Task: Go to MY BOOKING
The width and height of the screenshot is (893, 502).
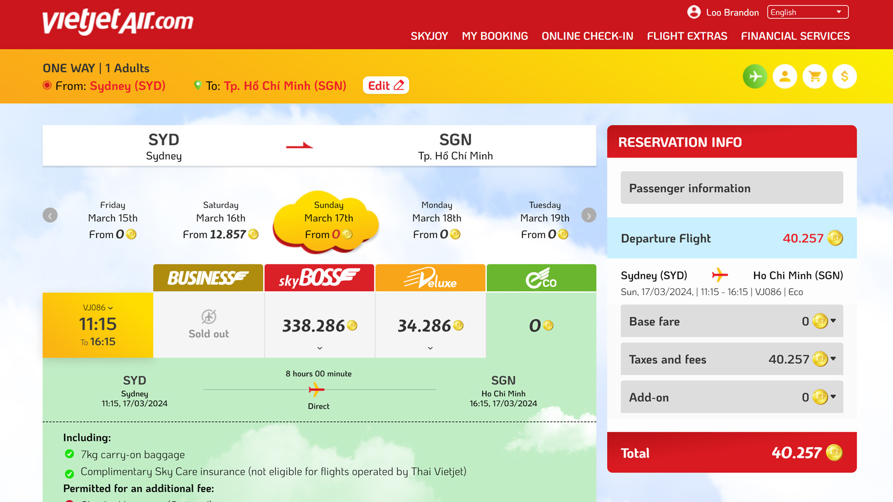Action: point(494,36)
